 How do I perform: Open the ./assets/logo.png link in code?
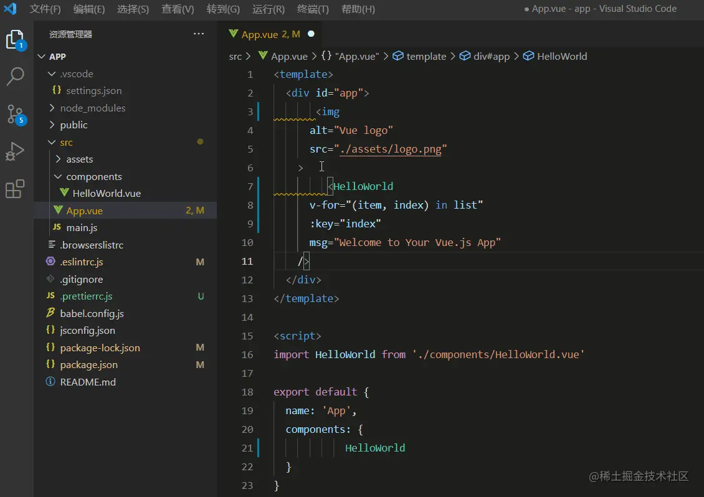pos(391,149)
